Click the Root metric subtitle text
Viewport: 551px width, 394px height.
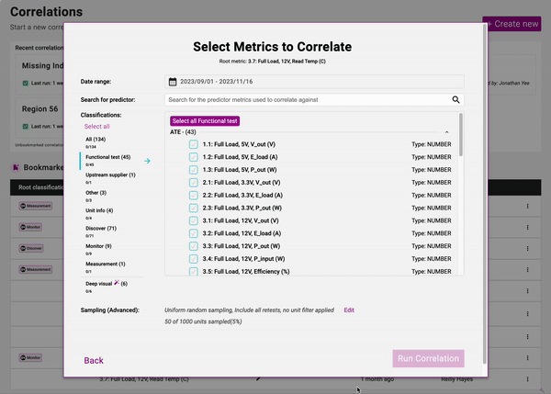point(273,62)
